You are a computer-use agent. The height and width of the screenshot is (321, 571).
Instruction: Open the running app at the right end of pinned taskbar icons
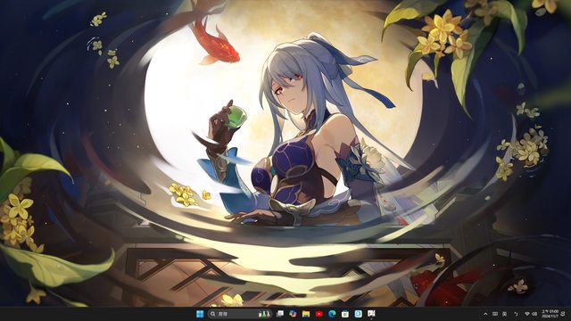coord(371,314)
